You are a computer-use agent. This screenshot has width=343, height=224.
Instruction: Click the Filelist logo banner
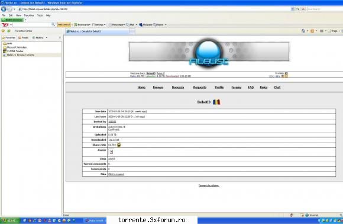coord(209,53)
